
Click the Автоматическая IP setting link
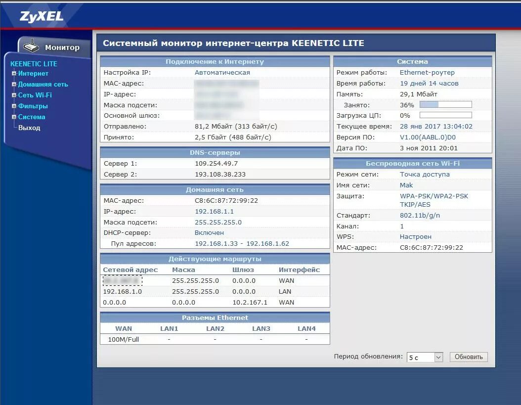(x=222, y=73)
